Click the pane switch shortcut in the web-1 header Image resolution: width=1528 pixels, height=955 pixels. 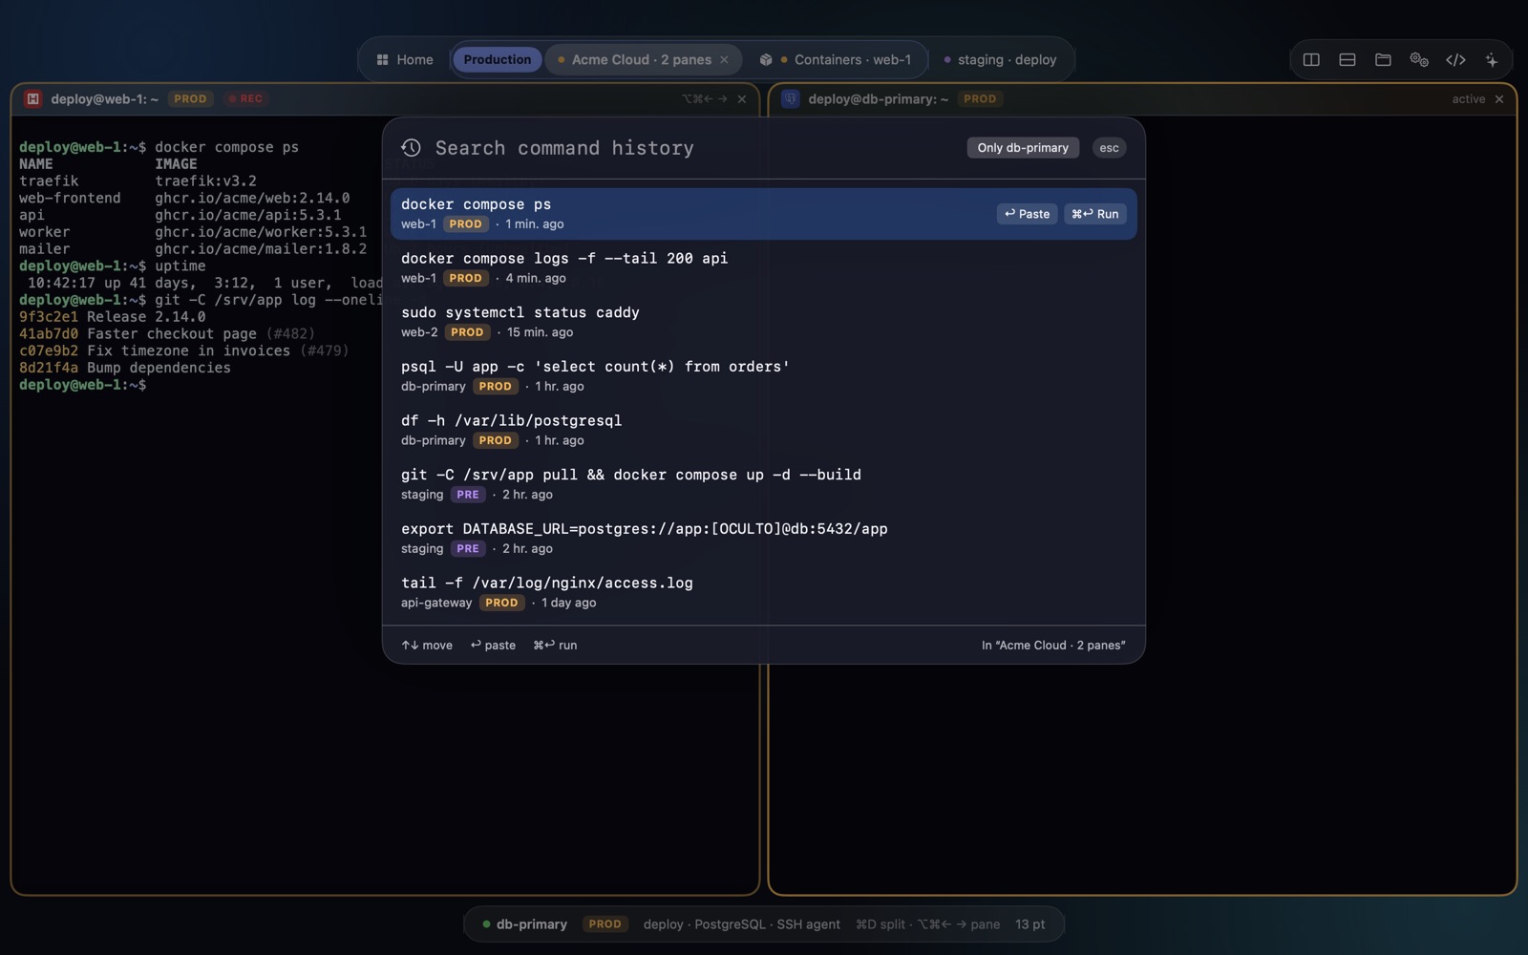coord(704,99)
